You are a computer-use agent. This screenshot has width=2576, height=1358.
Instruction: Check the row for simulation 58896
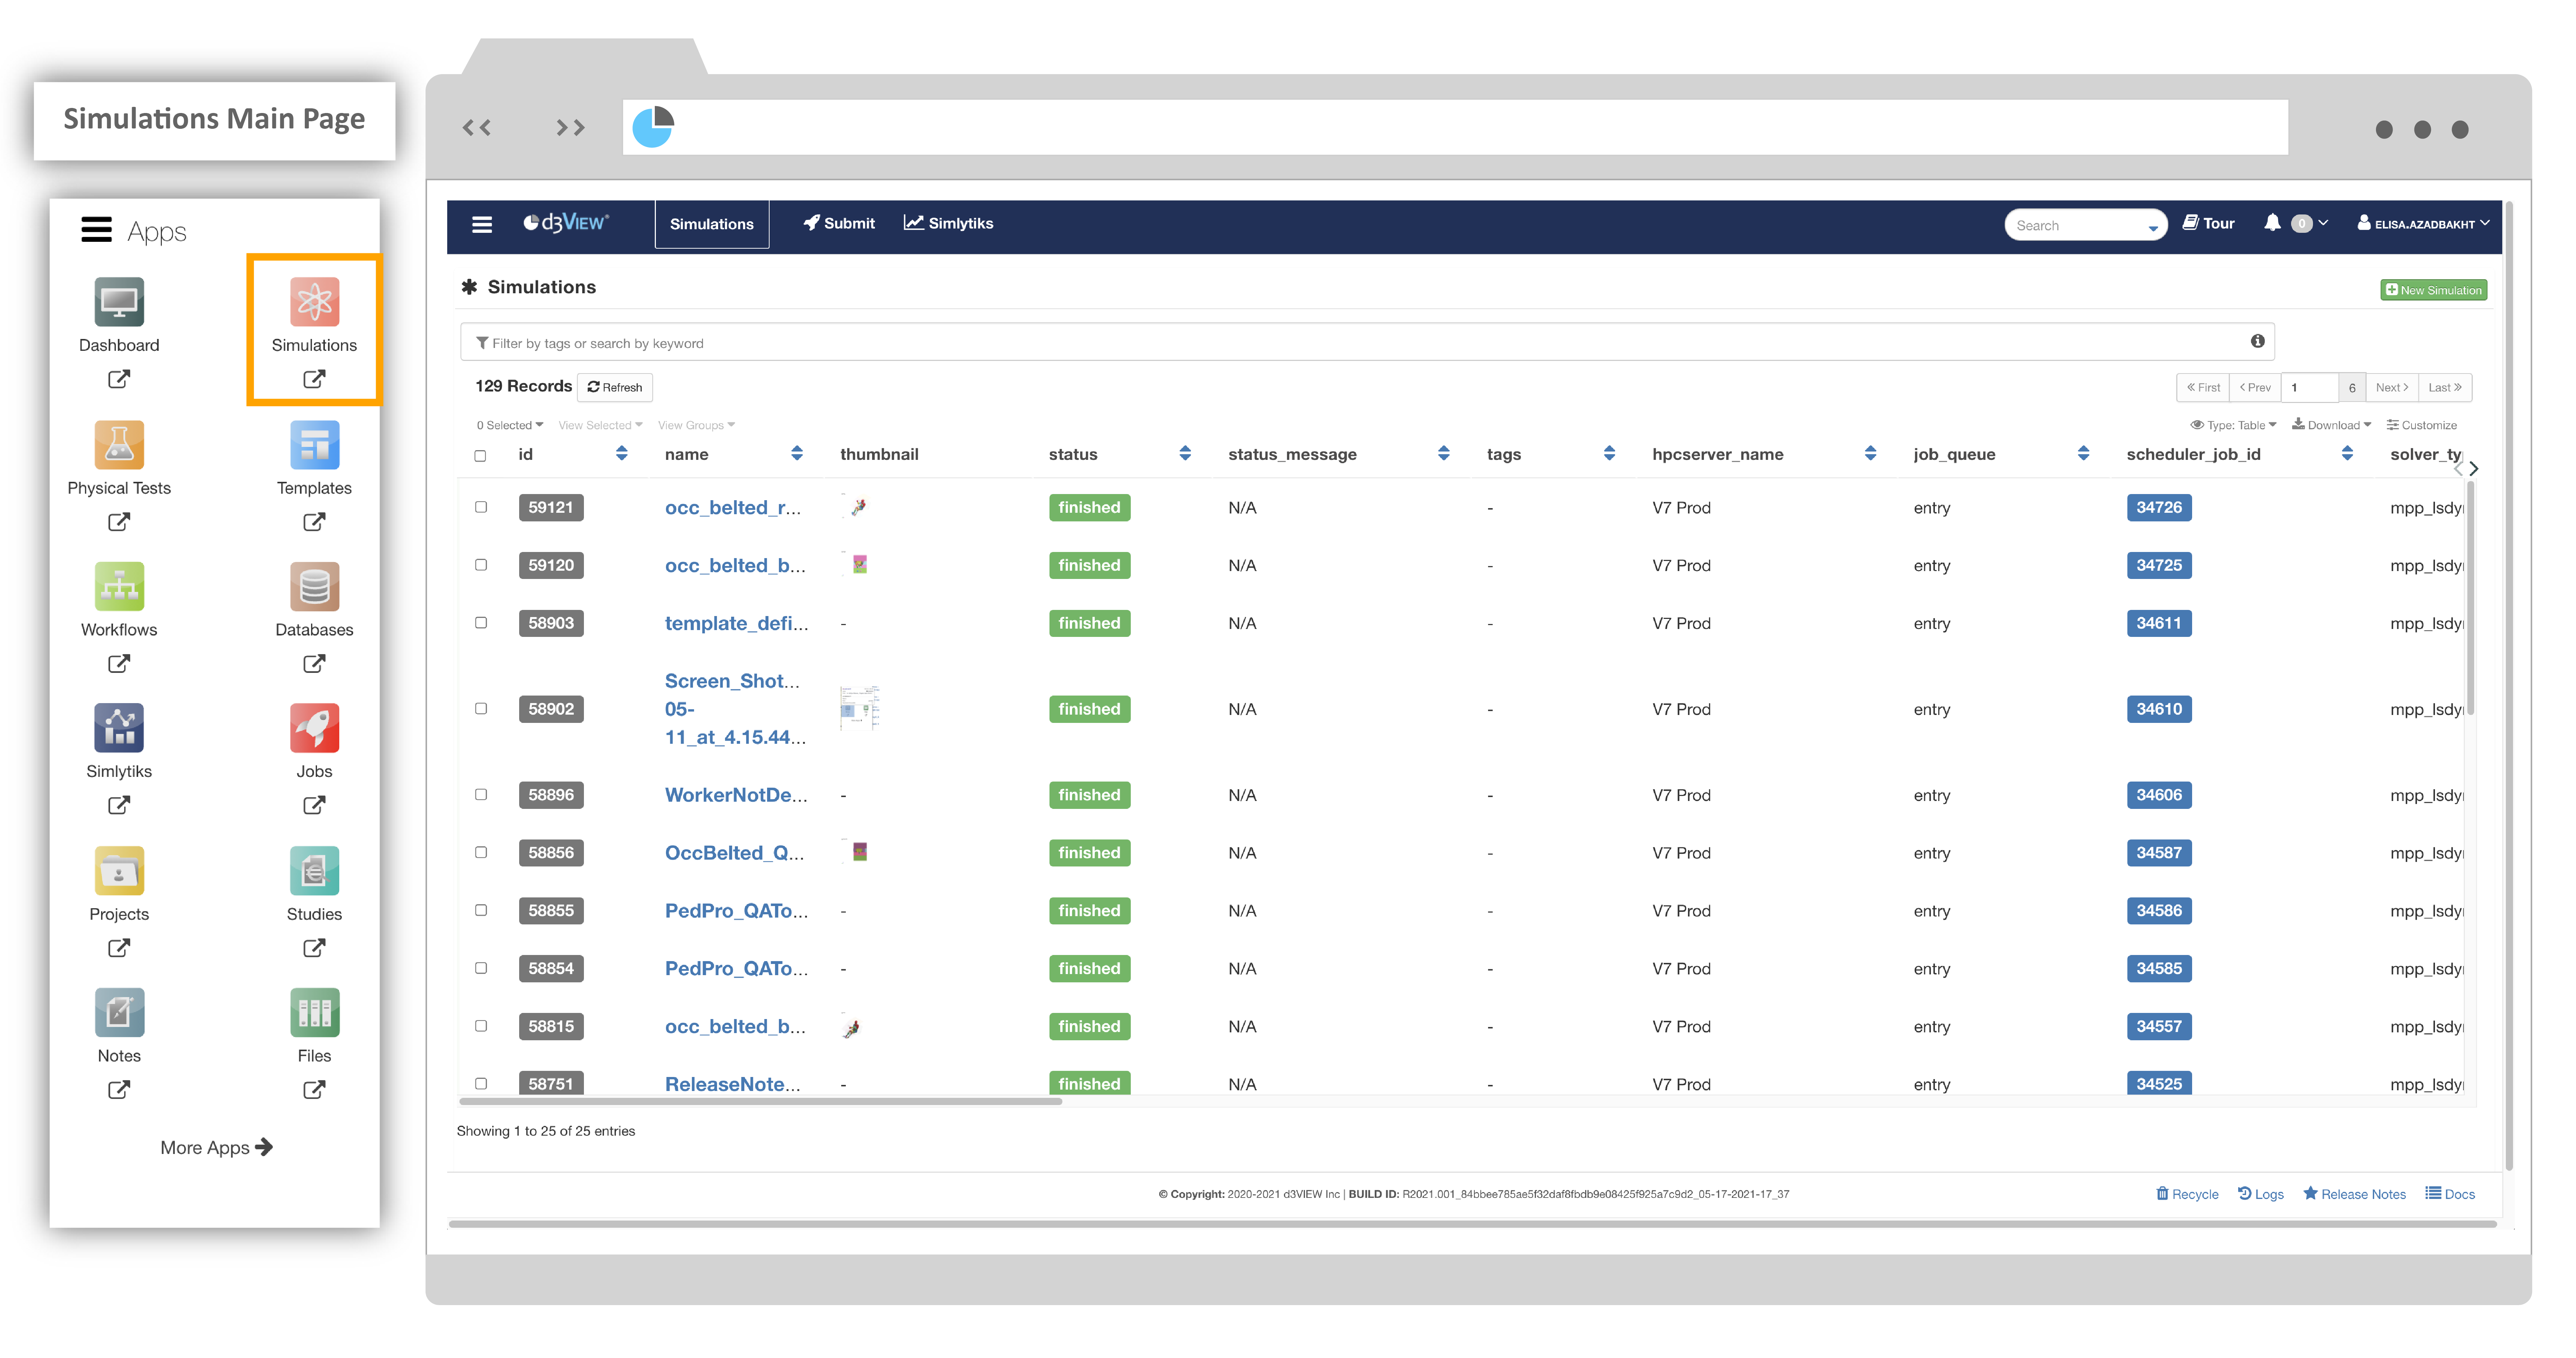tap(481, 795)
